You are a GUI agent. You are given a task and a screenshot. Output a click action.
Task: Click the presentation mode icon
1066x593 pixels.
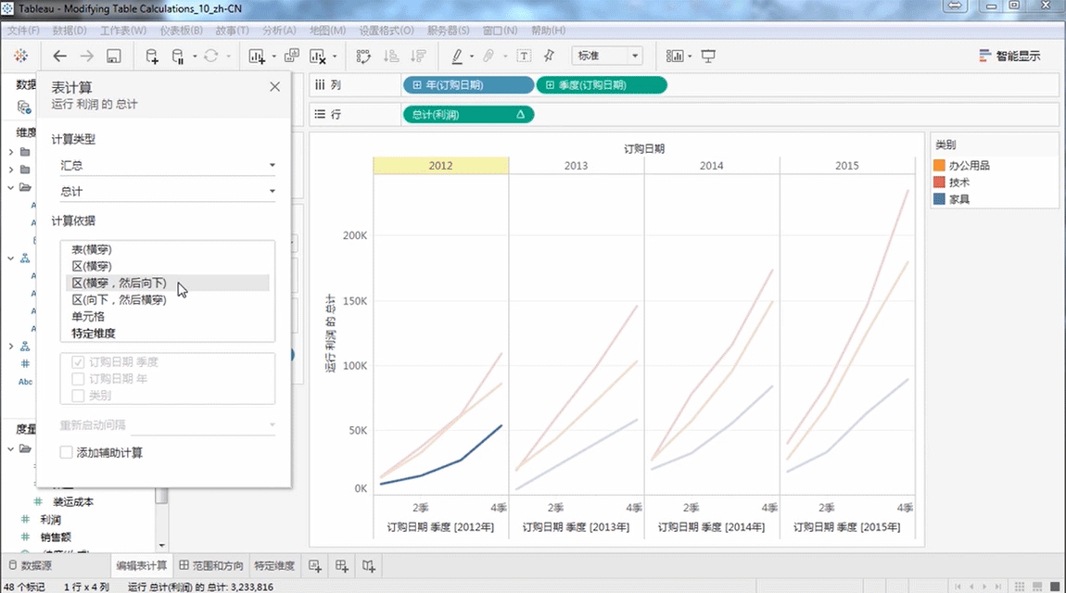tap(709, 57)
